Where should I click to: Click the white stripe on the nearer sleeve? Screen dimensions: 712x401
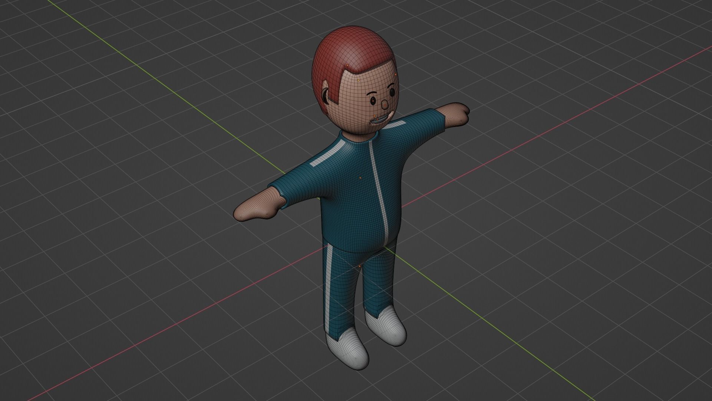point(328,154)
